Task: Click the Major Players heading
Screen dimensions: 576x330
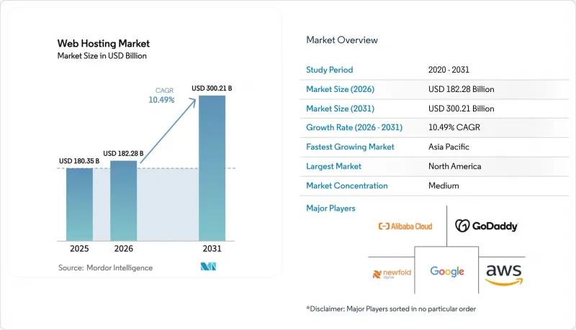Action: tap(330, 208)
